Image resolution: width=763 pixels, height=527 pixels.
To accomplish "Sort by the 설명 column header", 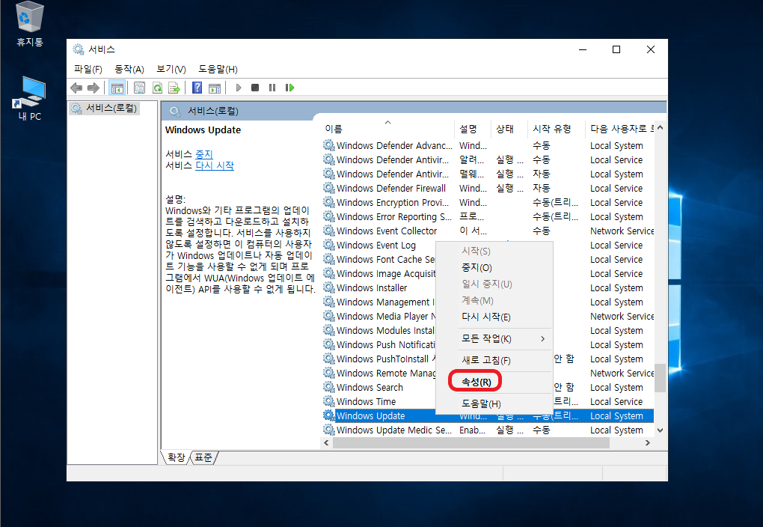I will [x=473, y=129].
